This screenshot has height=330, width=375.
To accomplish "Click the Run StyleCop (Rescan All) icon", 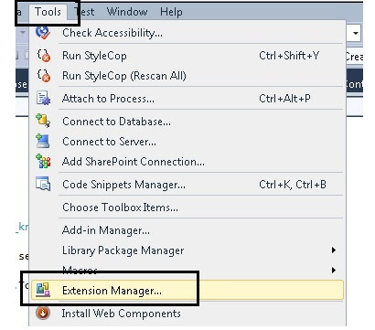I will (x=43, y=76).
